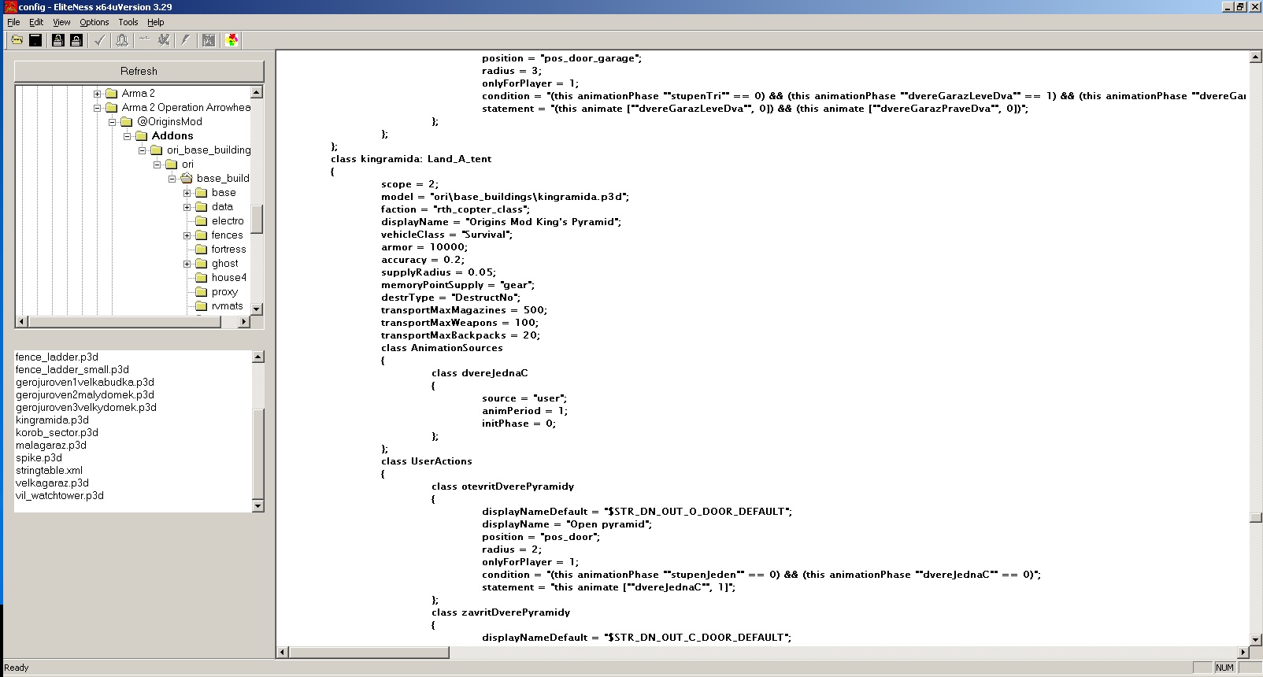
Task: Click the colorful puzzle pieces toolbar icon
Action: tap(231, 40)
